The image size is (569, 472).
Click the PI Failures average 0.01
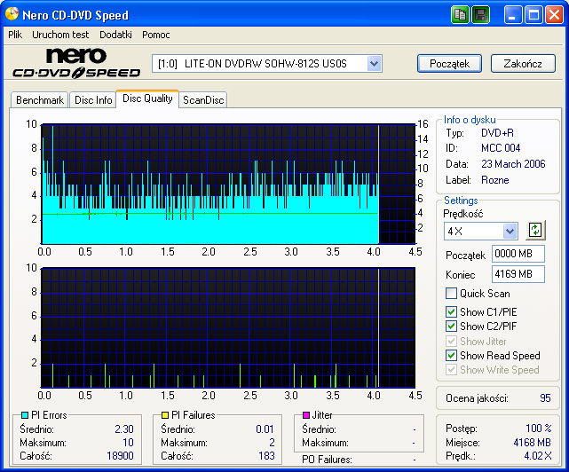pyautogui.click(x=265, y=429)
